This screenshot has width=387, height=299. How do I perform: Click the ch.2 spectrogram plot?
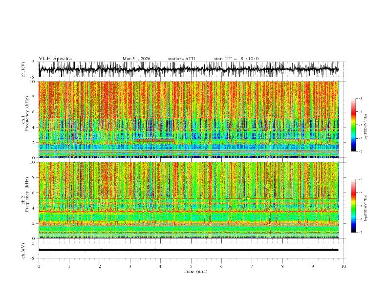click(x=189, y=200)
